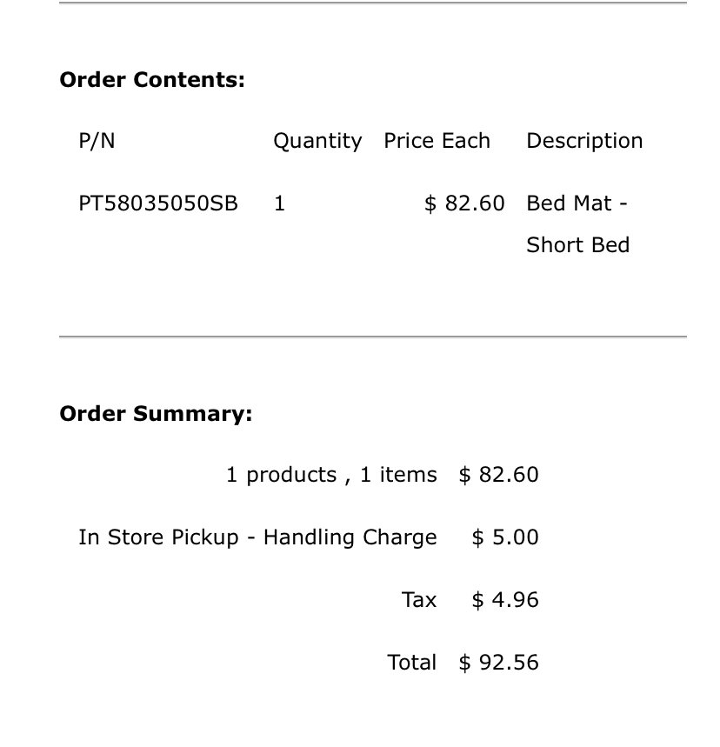Select the handling charge amount $ 5.00

click(x=505, y=537)
